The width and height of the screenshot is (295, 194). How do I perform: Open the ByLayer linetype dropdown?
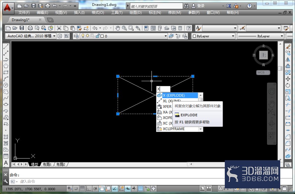(282, 36)
